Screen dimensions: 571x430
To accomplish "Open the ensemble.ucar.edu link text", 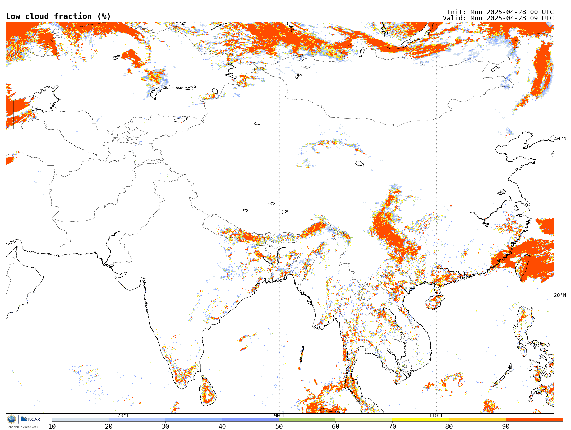I will 23,427.
